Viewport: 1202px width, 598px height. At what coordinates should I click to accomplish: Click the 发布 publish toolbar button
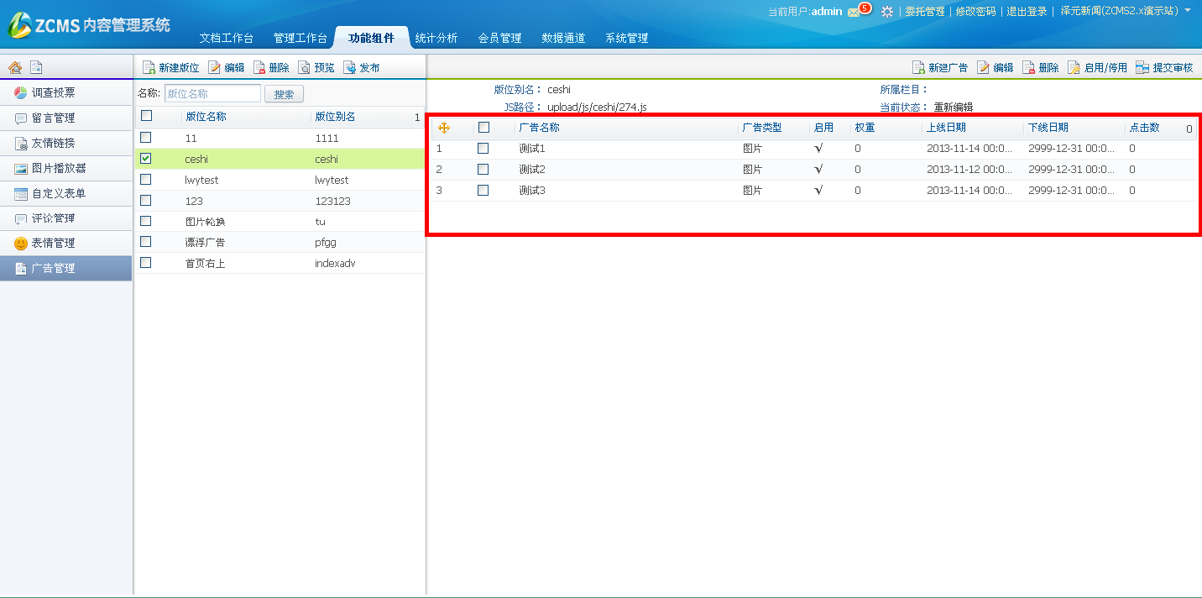pos(362,68)
